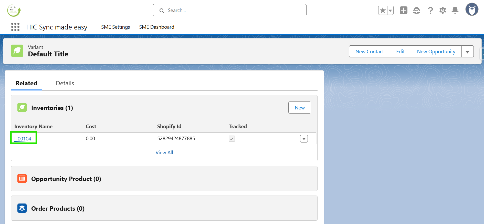Open the Order Products (0) related list
The height and width of the screenshot is (224, 484).
pos(58,208)
